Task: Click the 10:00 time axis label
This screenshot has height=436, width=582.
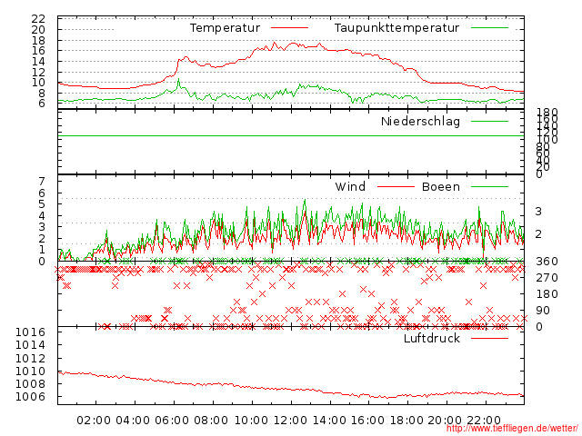Action: pyautogui.click(x=251, y=421)
